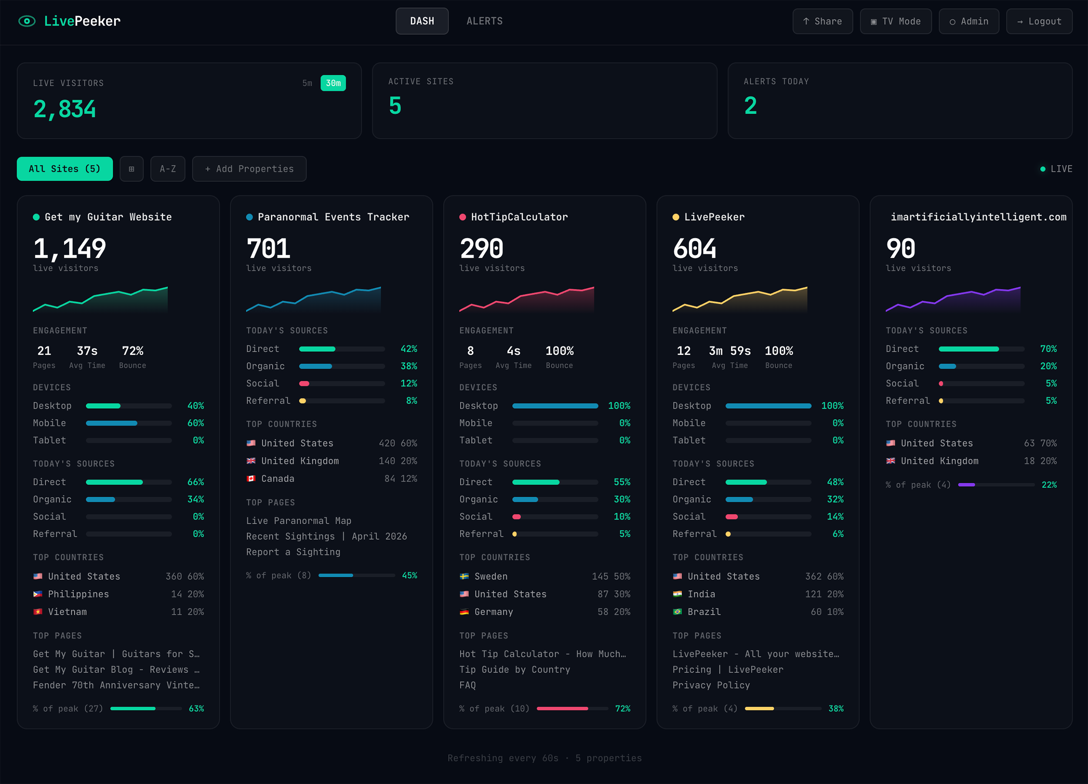This screenshot has width=1088, height=784.
Task: Click United States flag in Guitar Website countries
Action: 37,576
